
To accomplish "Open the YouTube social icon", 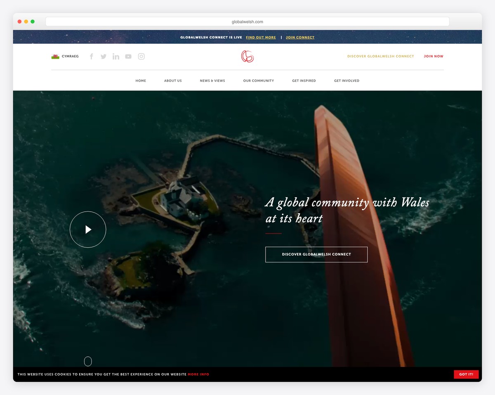I will (x=128, y=57).
